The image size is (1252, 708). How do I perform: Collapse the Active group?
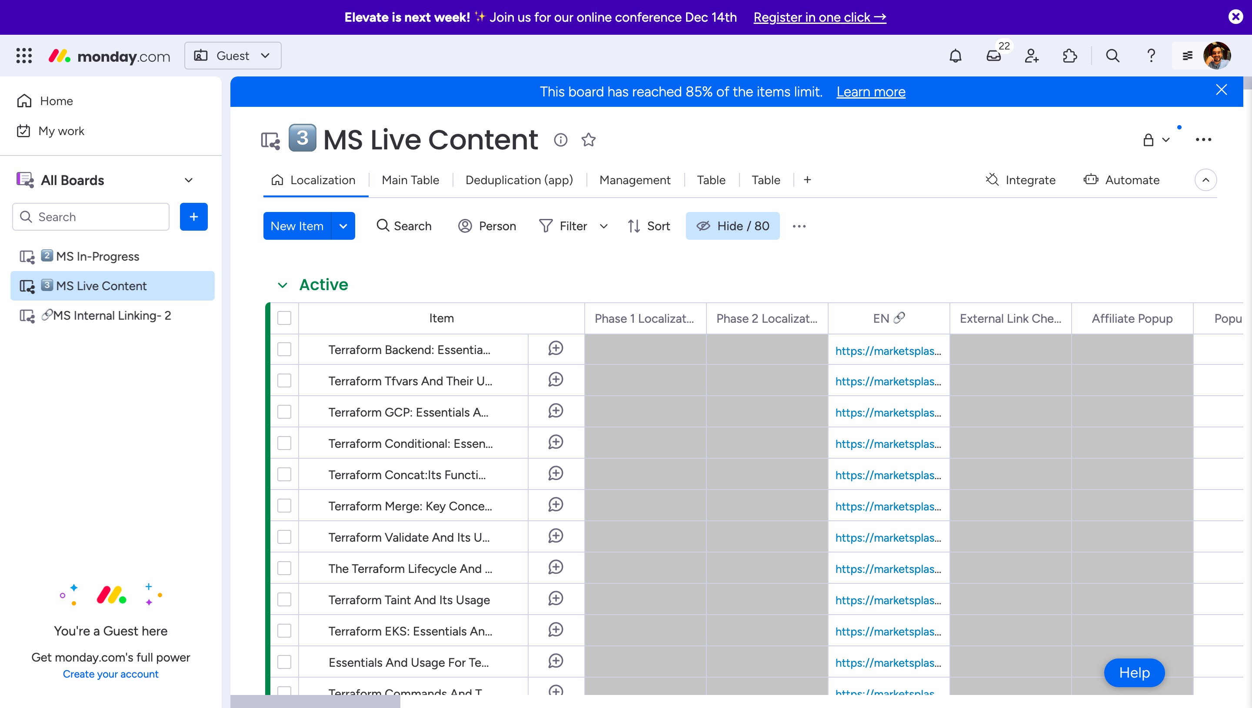point(282,285)
